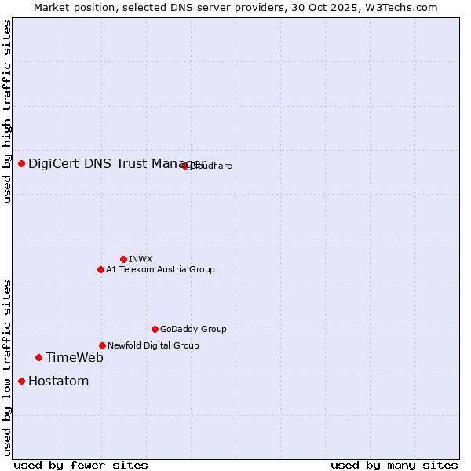Image resolution: width=471 pixels, height=471 pixels.
Task: Click the DigiCert DNS Trust Manager red marker
Action: 22,163
